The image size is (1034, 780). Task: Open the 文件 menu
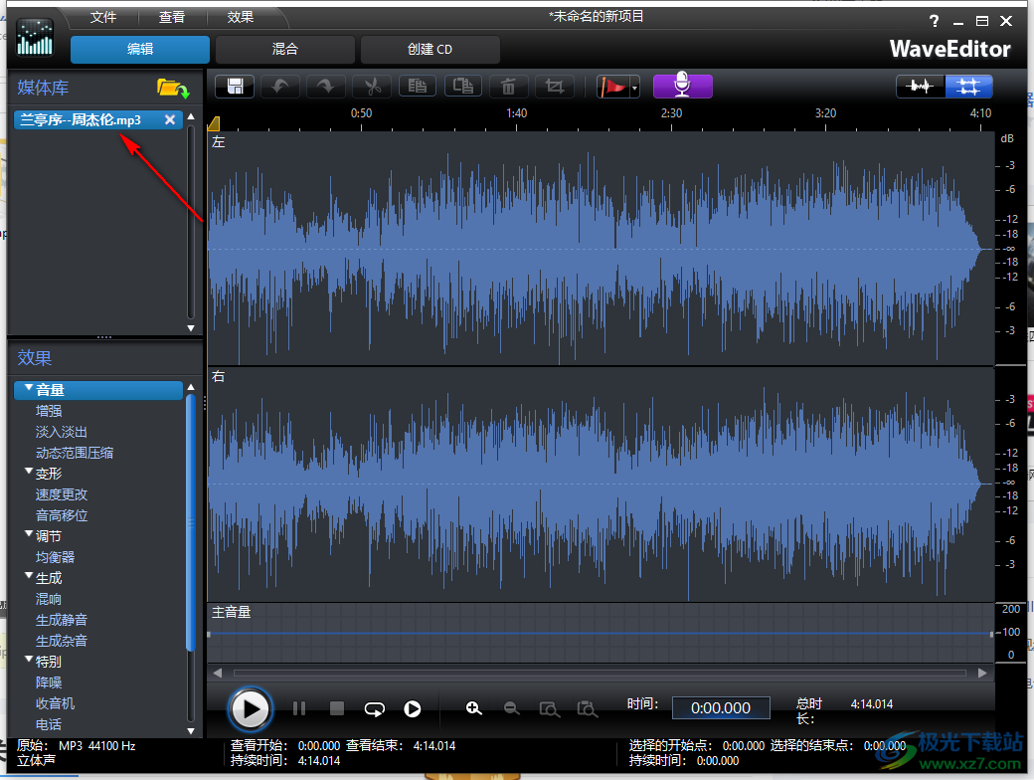[102, 16]
